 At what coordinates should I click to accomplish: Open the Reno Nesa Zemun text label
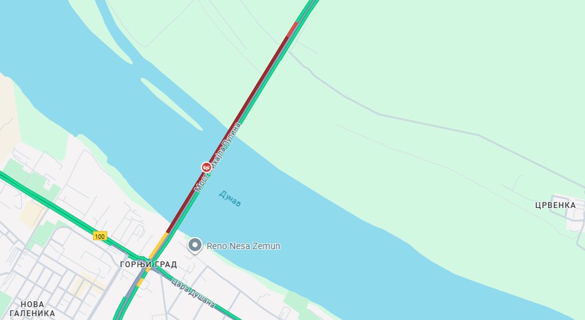tap(243, 246)
